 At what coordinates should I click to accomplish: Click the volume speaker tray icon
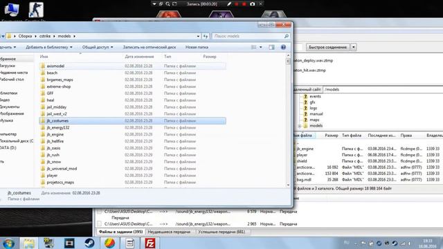click(x=410, y=243)
